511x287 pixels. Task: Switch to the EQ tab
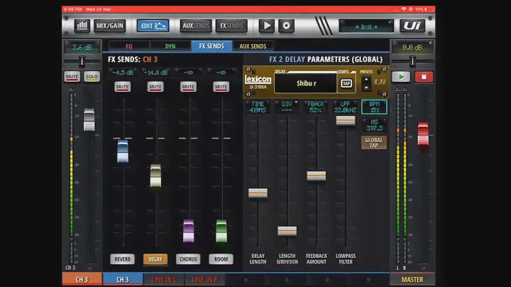tap(128, 46)
